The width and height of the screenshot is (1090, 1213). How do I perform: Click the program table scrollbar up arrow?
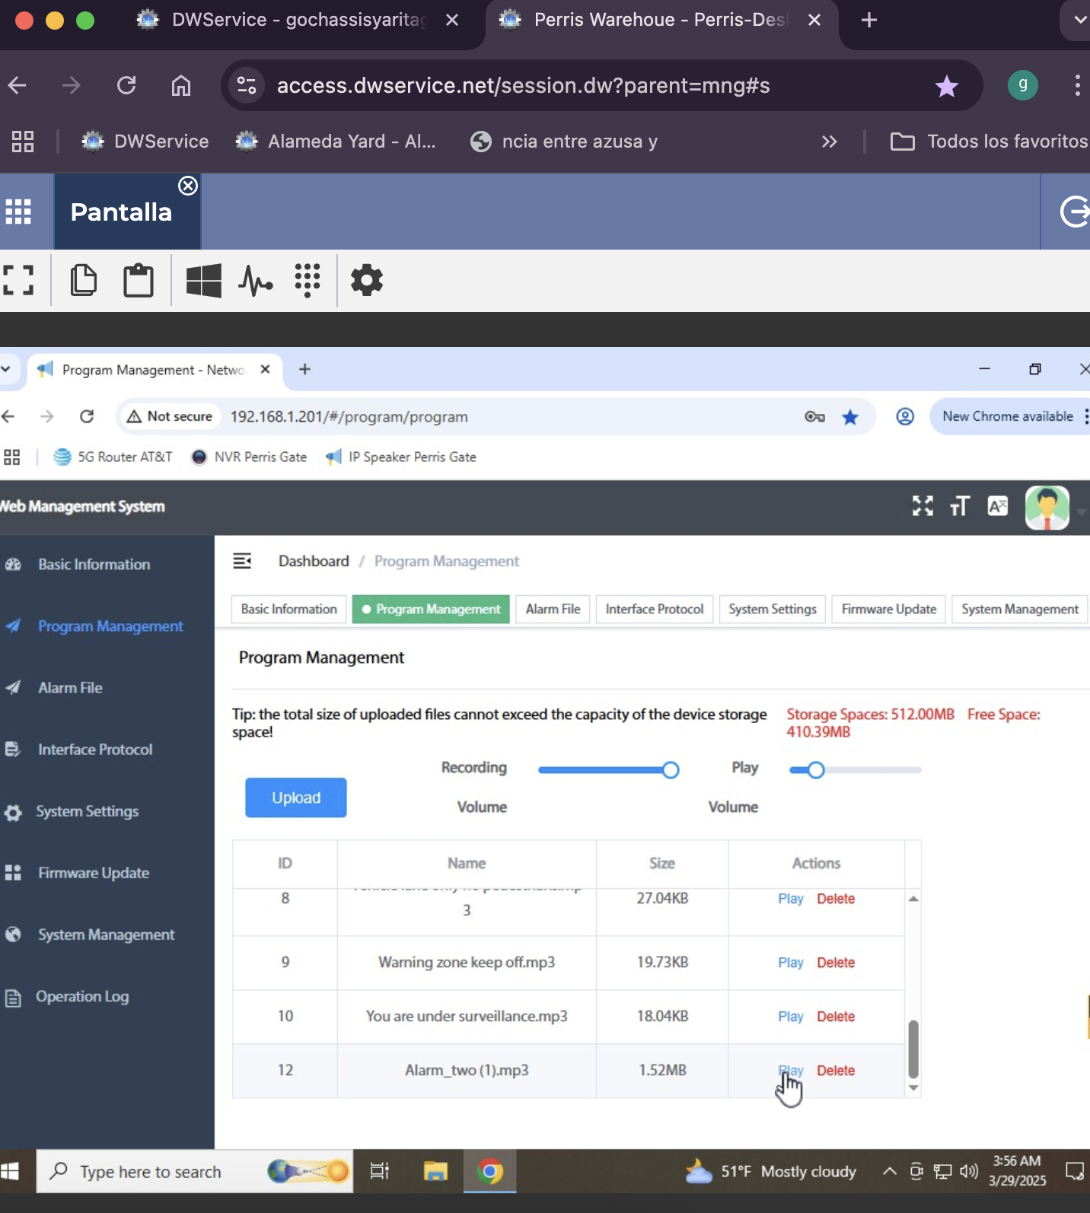[913, 899]
